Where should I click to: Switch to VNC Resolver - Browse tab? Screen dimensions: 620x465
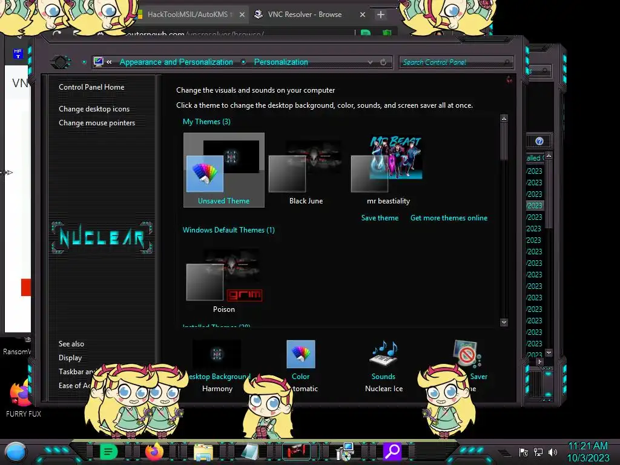tap(305, 15)
